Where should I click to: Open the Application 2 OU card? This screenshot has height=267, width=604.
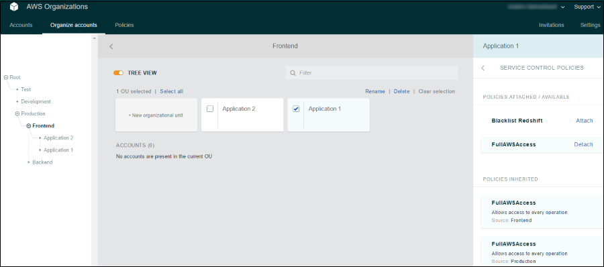tap(242, 115)
